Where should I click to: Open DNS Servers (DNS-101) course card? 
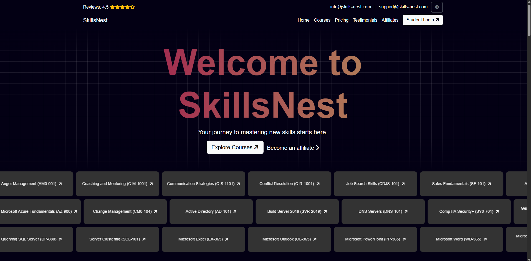(x=383, y=211)
